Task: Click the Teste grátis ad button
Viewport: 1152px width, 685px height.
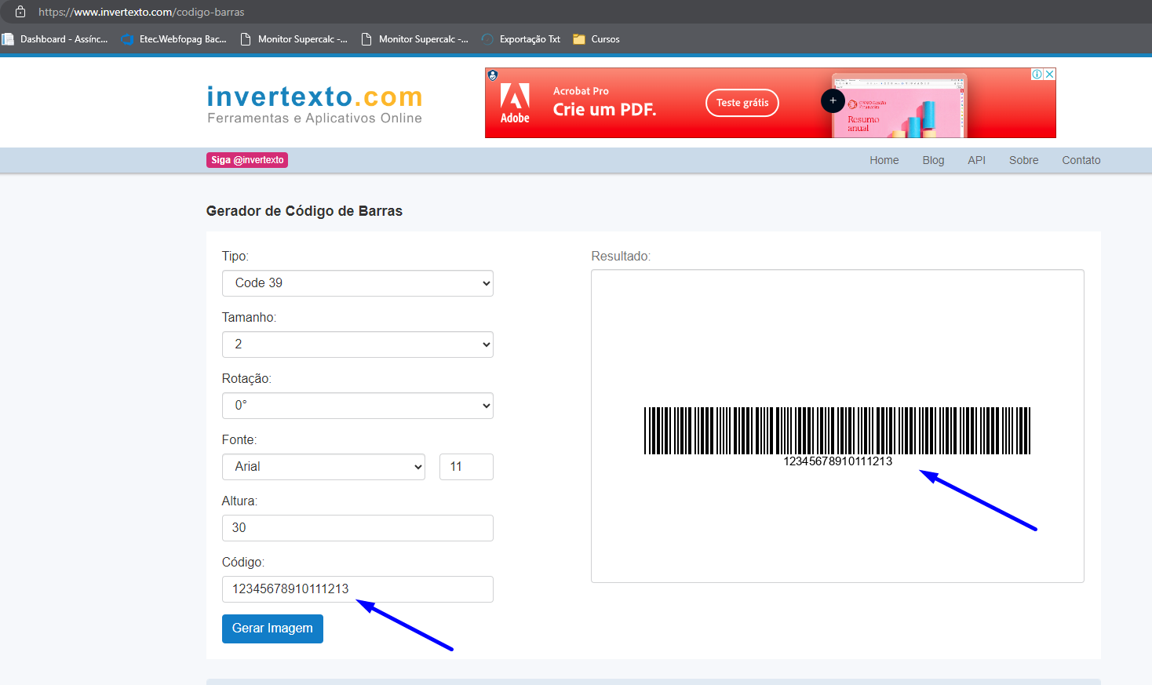Action: click(742, 103)
